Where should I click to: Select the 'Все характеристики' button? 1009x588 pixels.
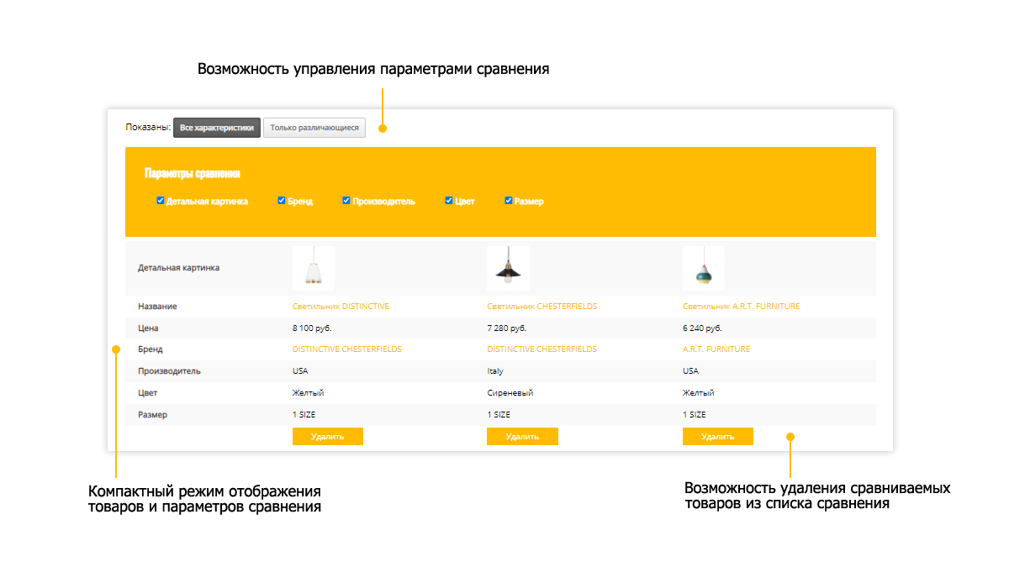tap(217, 128)
